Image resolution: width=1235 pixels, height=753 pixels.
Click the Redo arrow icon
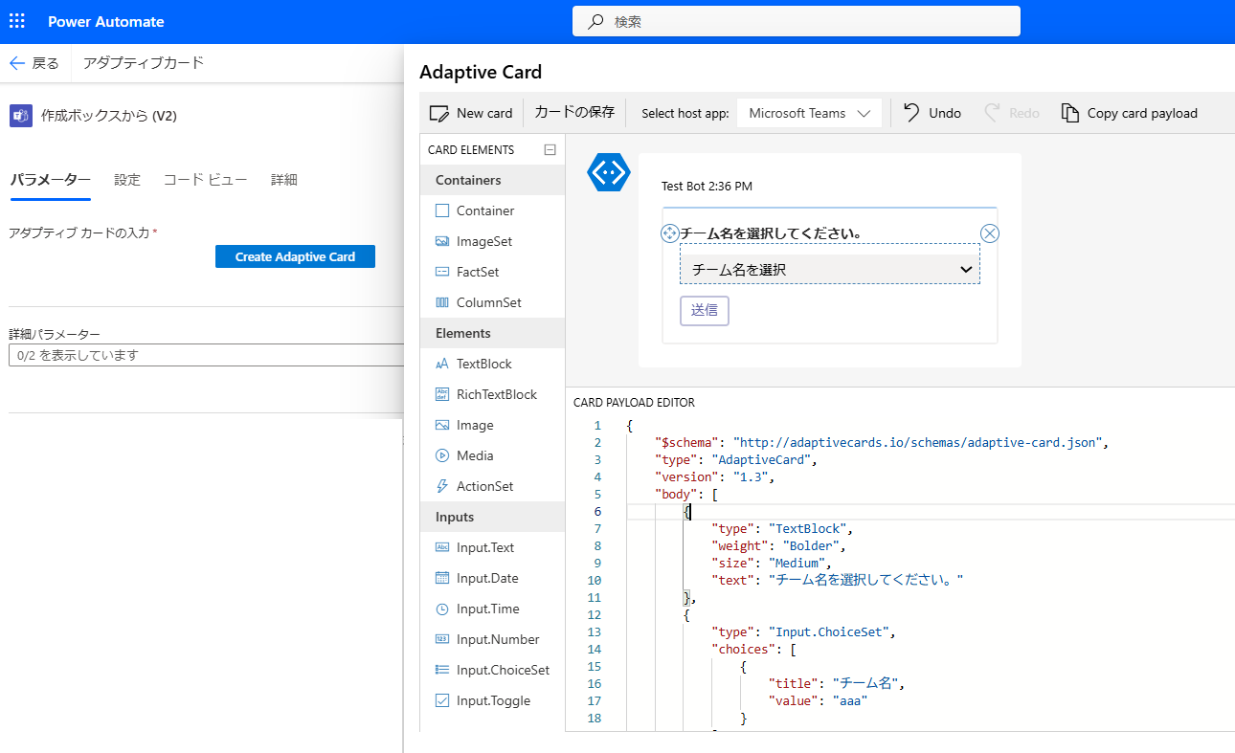[x=993, y=113]
